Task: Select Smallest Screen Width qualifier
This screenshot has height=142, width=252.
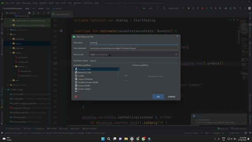Action: point(96,82)
